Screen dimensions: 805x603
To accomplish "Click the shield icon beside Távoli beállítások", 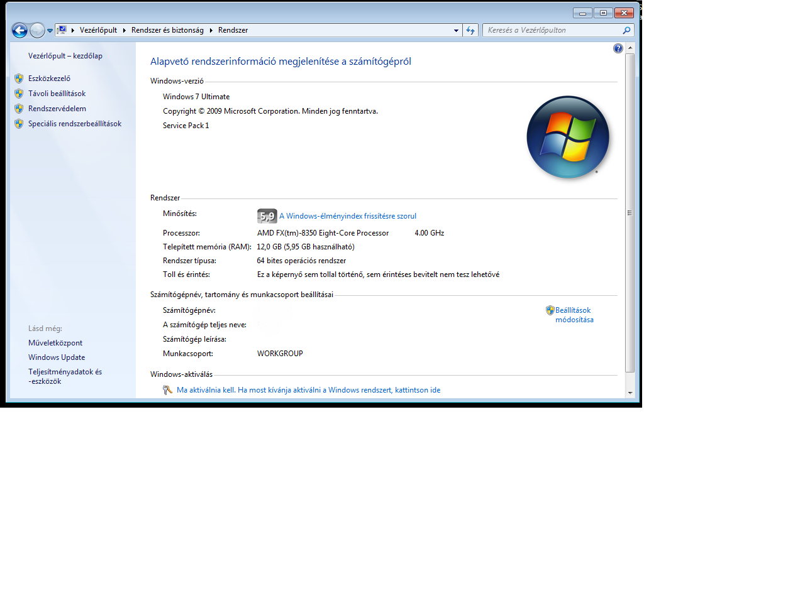I will pyautogui.click(x=19, y=94).
